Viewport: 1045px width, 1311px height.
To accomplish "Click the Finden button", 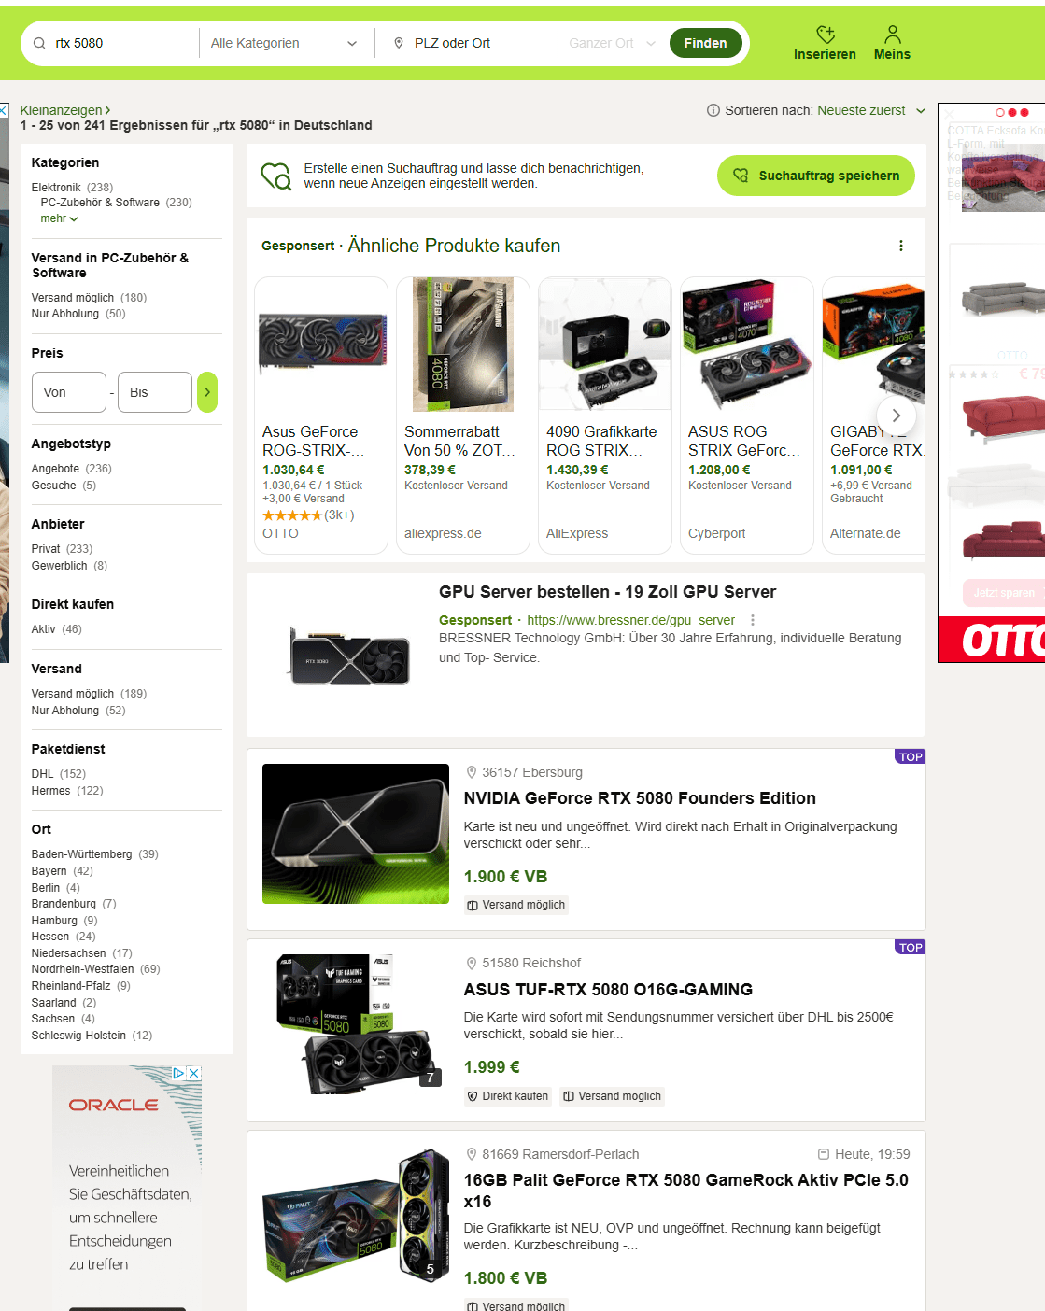I will (705, 43).
